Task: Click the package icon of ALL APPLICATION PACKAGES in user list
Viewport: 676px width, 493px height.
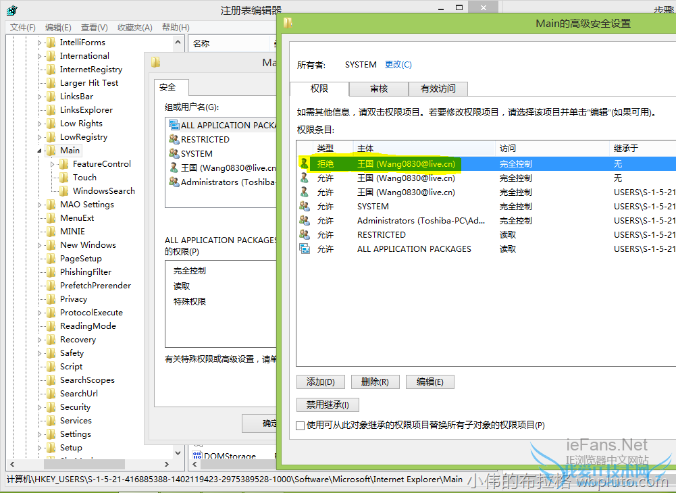Action: (174, 125)
